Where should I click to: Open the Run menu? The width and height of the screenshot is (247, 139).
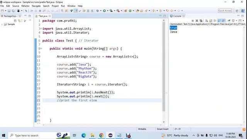tap(63, 6)
